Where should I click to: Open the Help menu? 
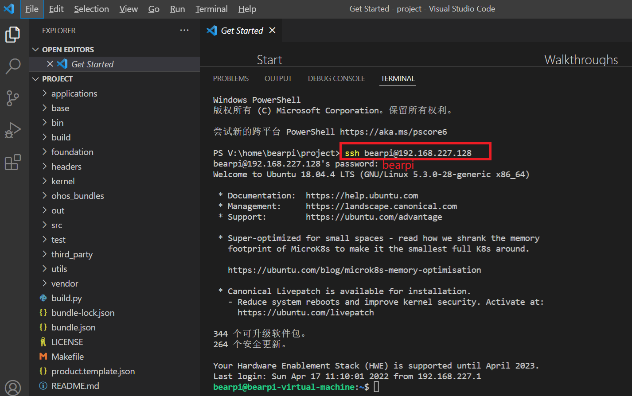pyautogui.click(x=247, y=9)
